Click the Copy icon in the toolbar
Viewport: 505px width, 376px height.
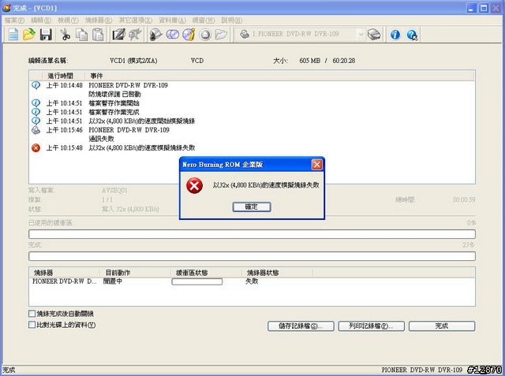click(x=81, y=35)
